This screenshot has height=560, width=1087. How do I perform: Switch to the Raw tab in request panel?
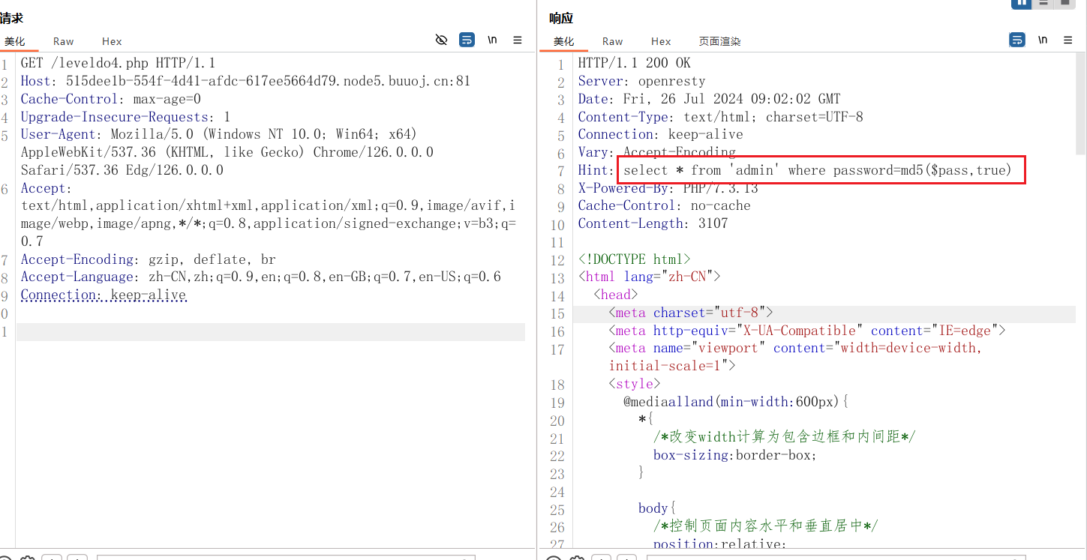click(x=64, y=41)
